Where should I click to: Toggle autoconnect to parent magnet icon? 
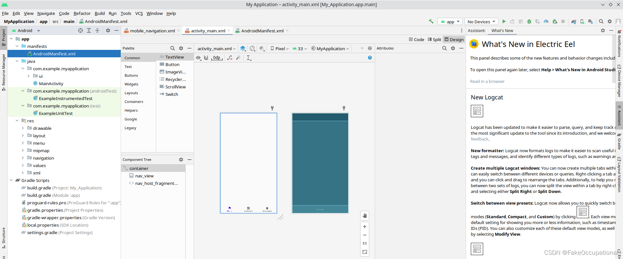[x=206, y=58]
